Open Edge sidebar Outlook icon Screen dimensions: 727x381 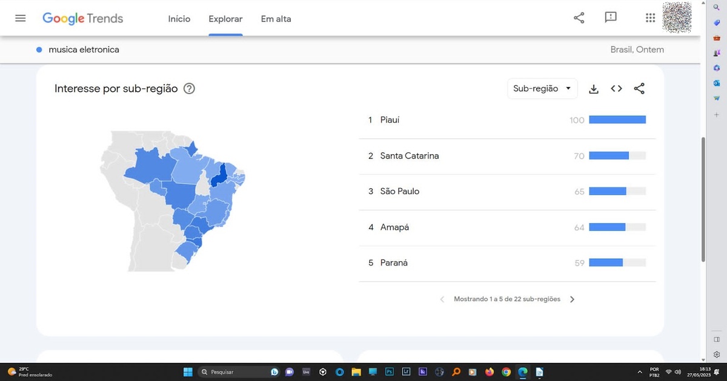(717, 83)
